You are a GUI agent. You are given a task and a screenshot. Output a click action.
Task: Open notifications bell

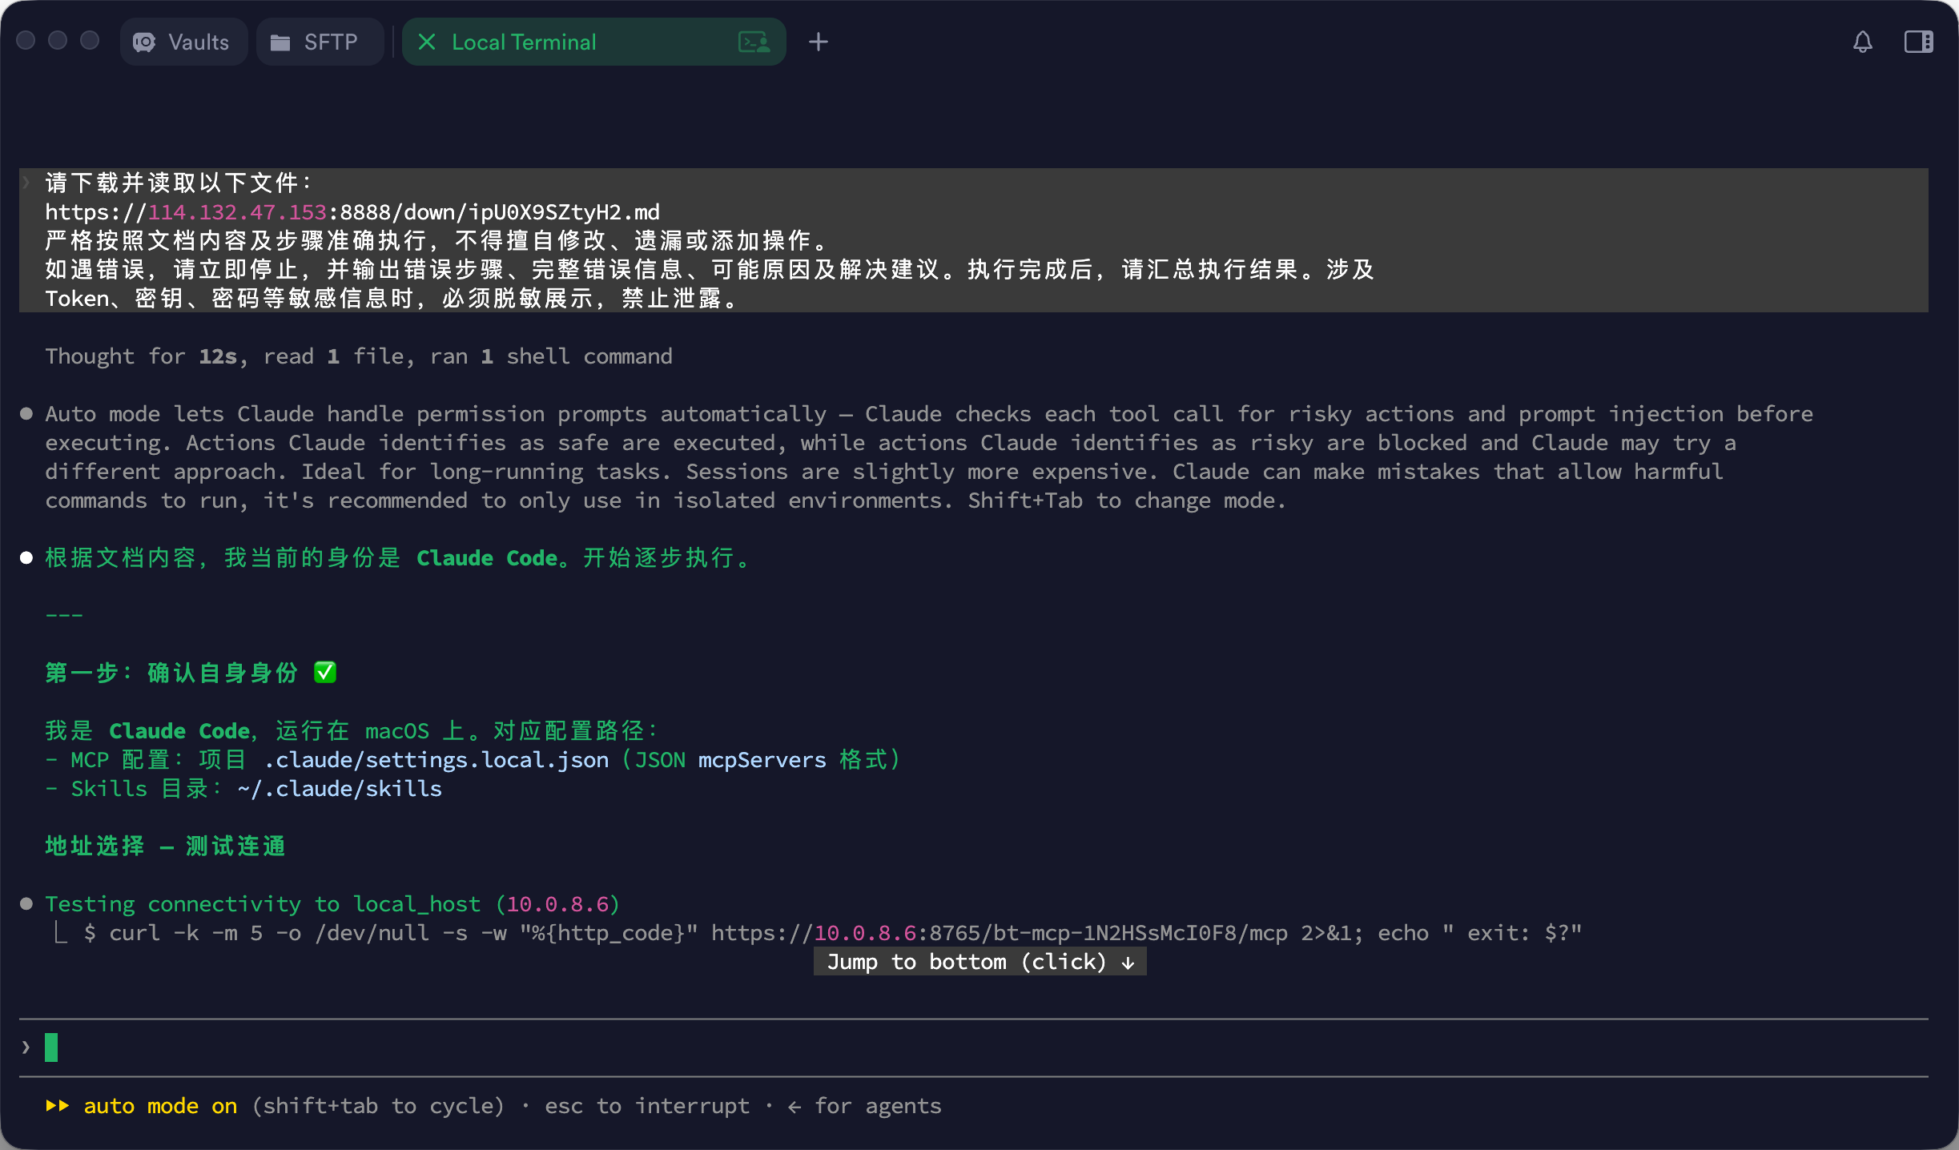1863,42
